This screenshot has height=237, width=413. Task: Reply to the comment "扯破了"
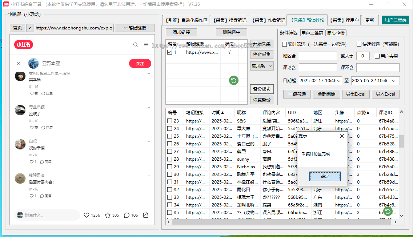coord(47,128)
